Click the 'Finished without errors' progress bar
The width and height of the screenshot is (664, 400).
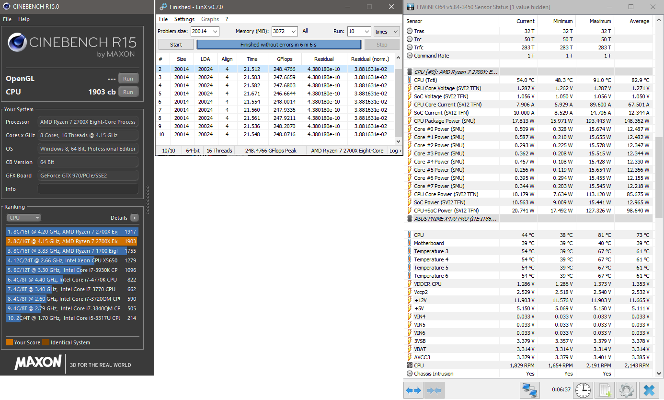(x=279, y=45)
